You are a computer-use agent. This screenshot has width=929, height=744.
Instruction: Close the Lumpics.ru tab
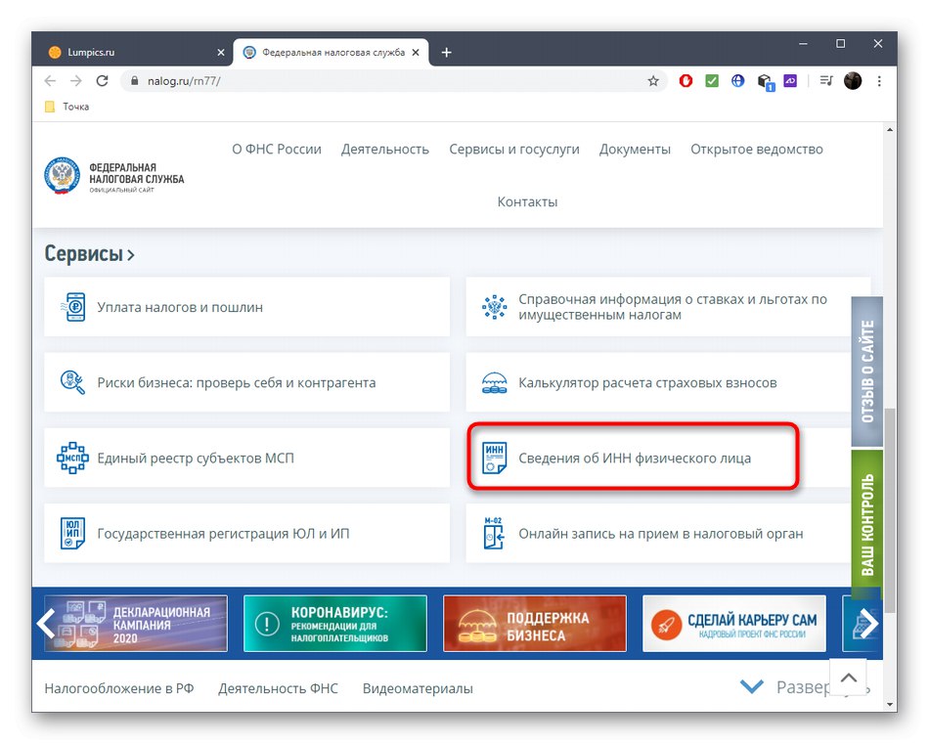pyautogui.click(x=221, y=53)
